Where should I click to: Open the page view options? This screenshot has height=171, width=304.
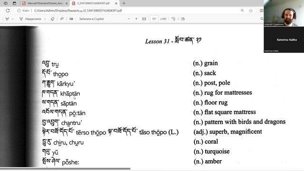click(x=182, y=19)
